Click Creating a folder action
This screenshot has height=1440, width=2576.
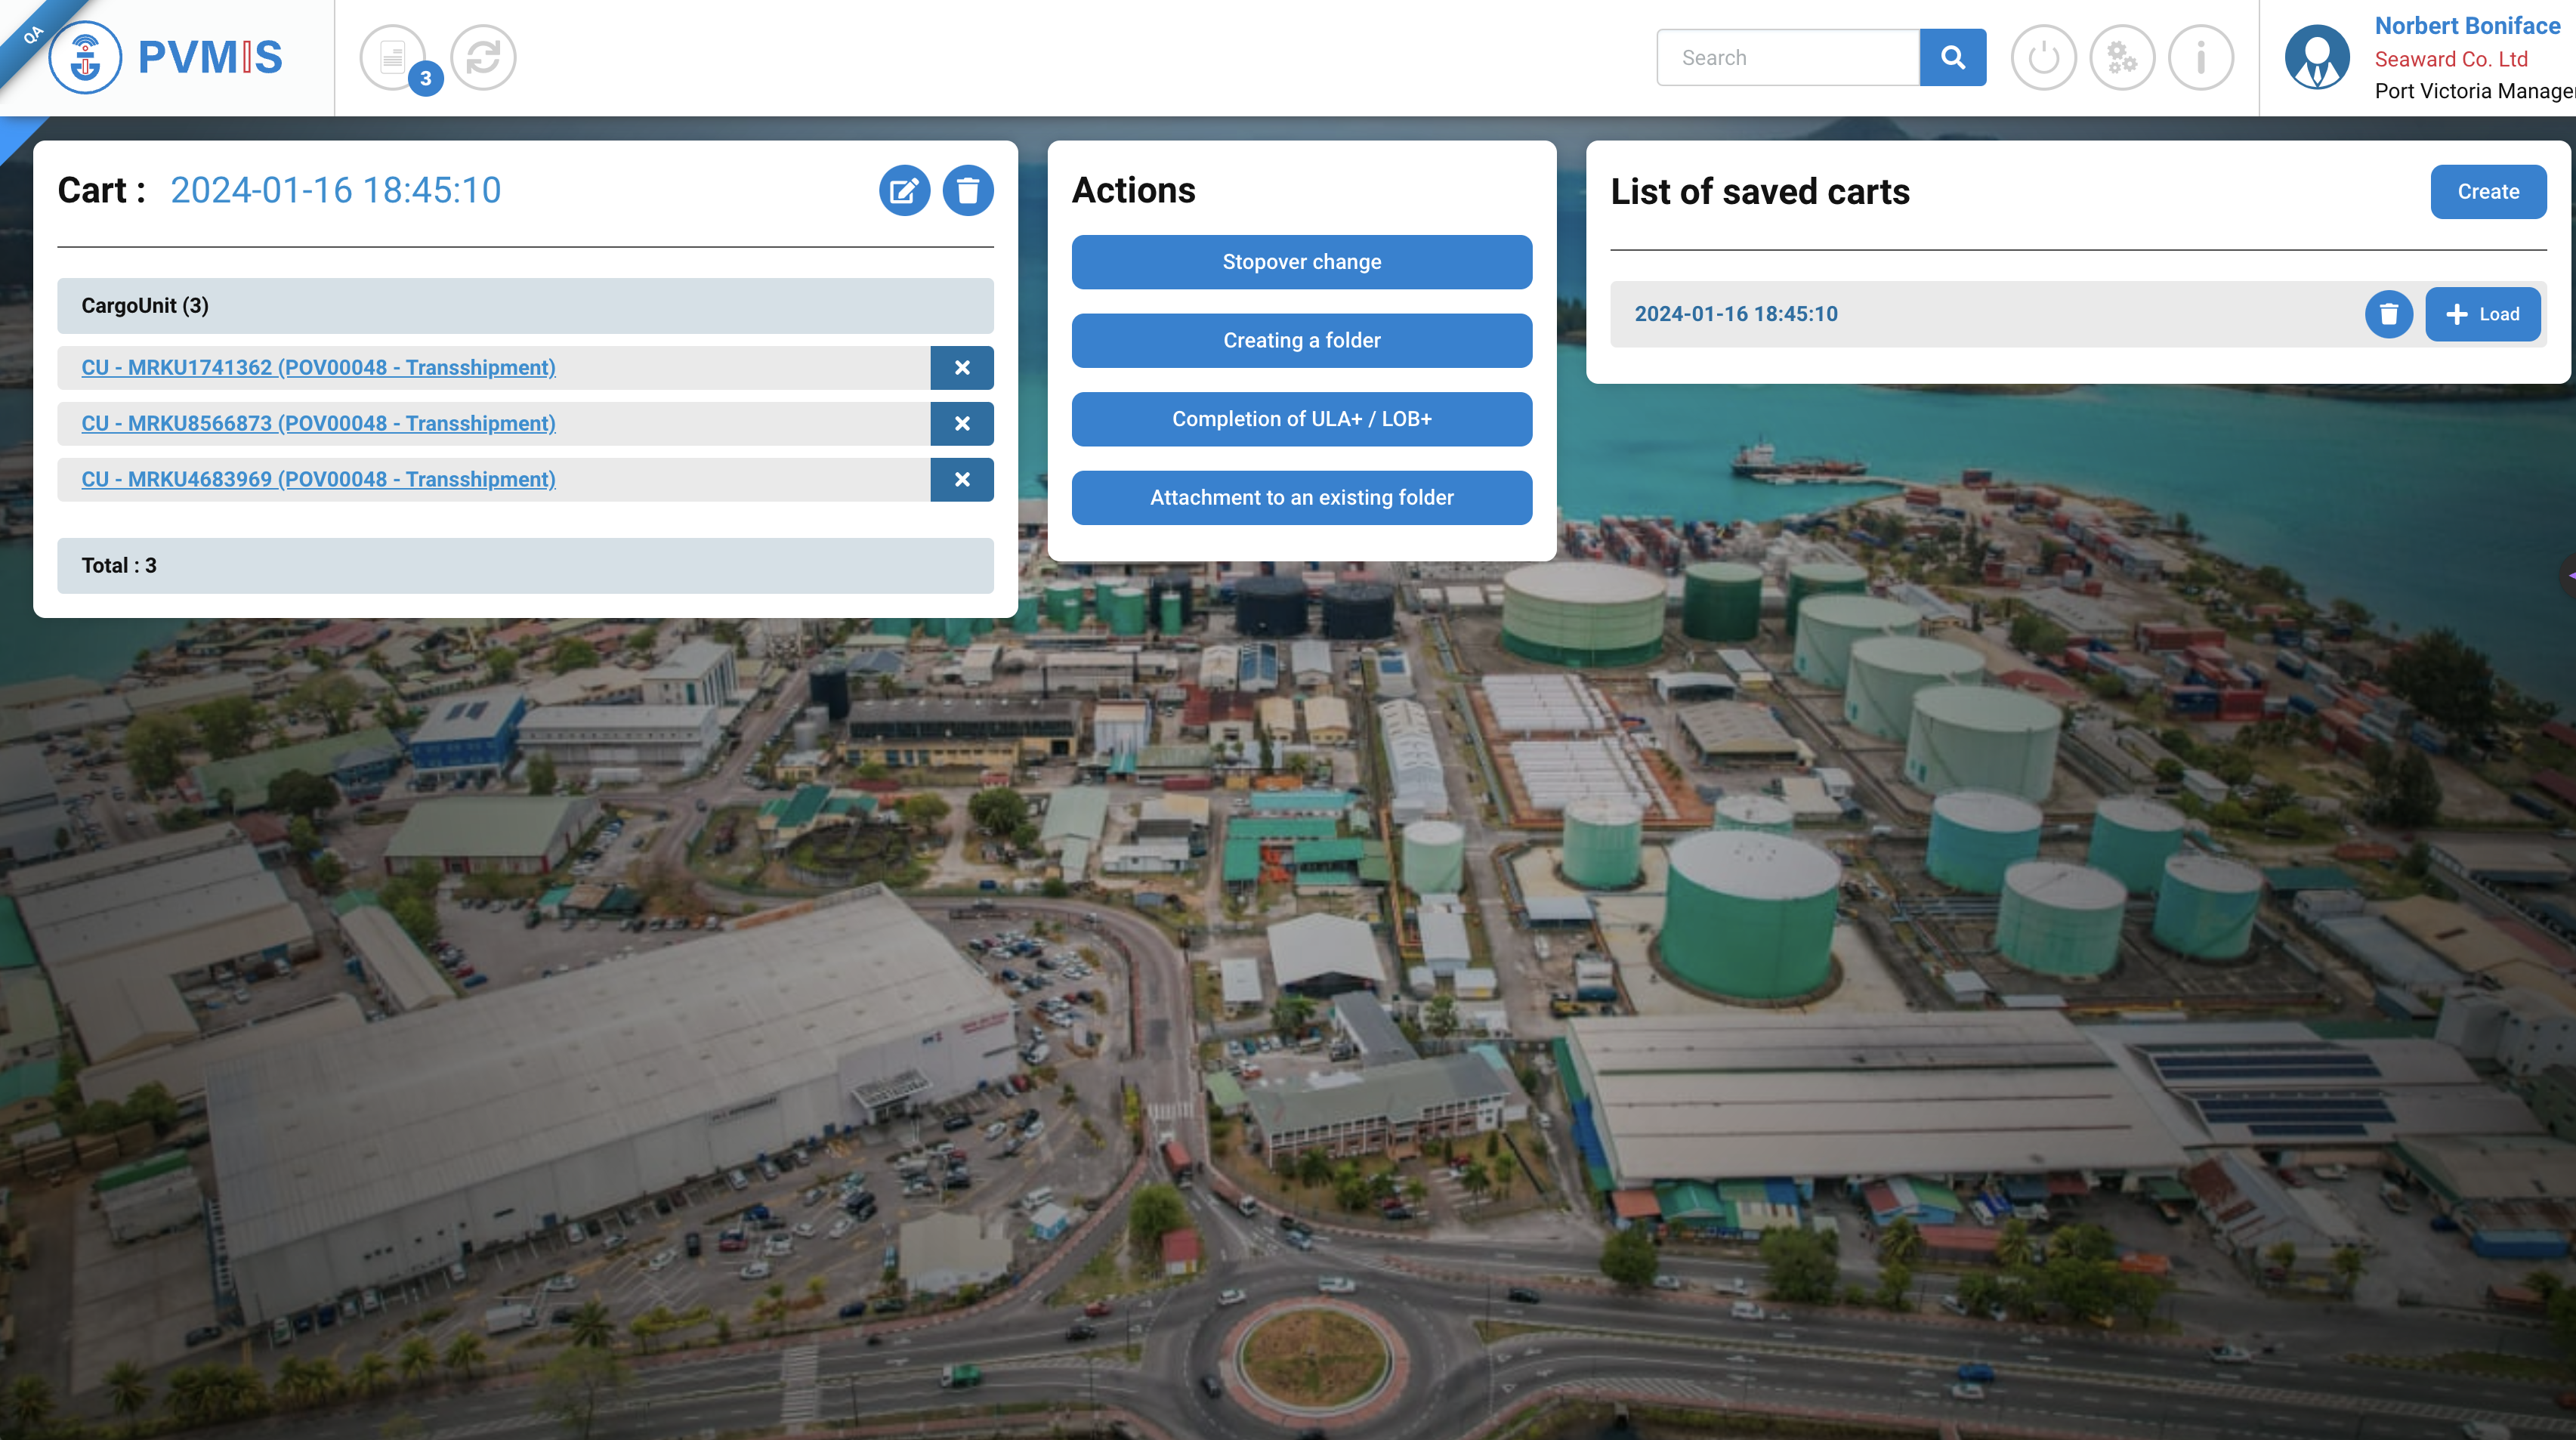[x=1301, y=341]
